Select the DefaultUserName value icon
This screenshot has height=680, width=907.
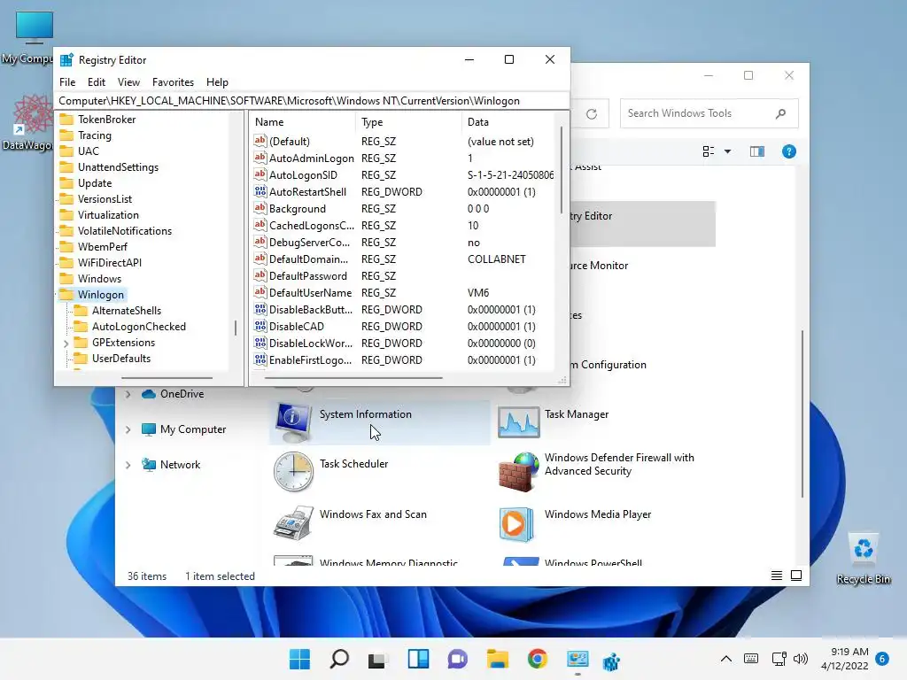point(260,292)
